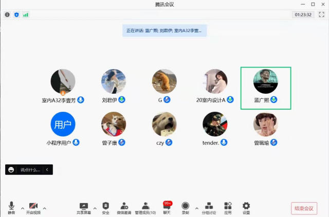
Task: Toggle meeting Recording (录制) button
Action: click(x=185, y=206)
